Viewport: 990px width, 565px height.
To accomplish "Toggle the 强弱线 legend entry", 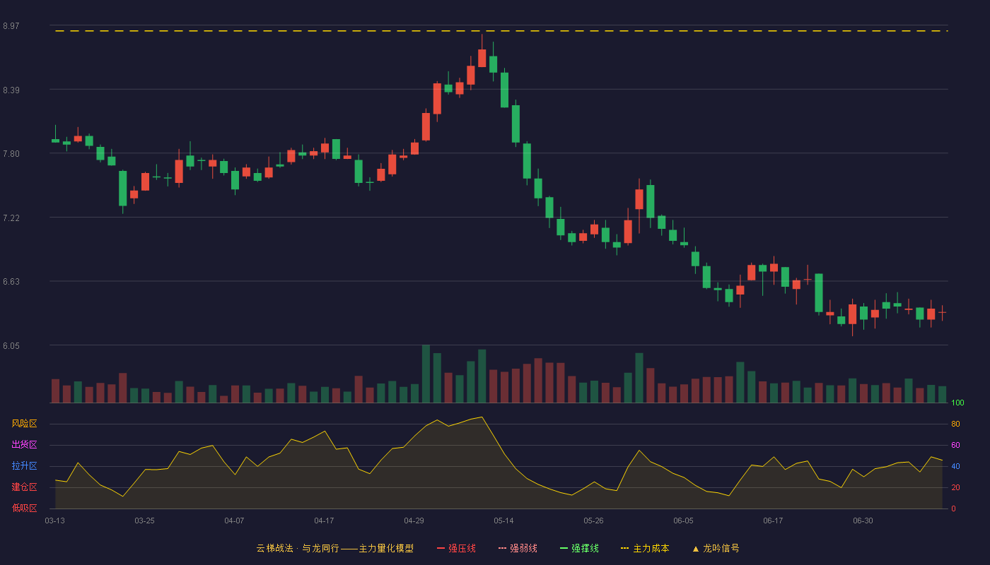I will (518, 548).
